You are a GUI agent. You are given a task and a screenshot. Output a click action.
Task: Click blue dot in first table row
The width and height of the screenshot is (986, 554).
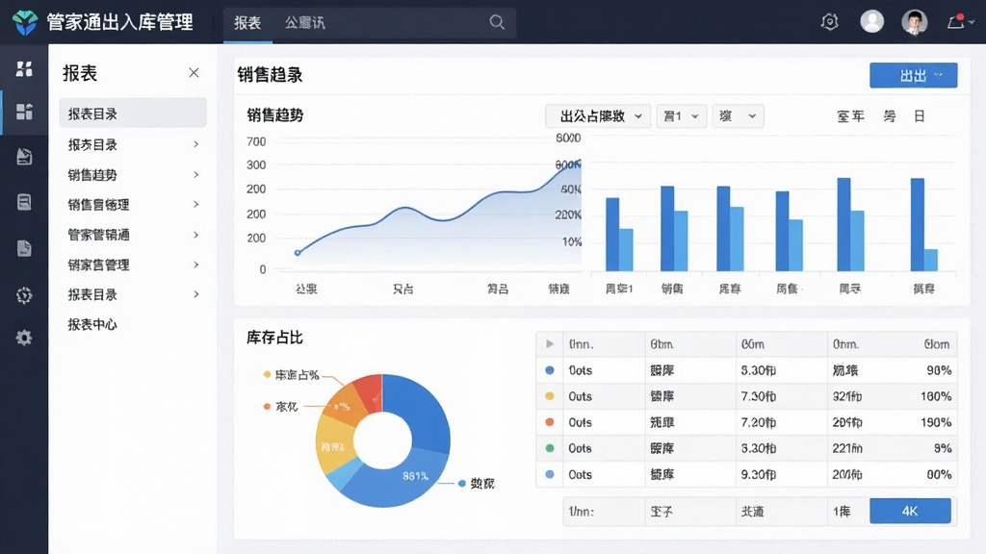point(550,370)
